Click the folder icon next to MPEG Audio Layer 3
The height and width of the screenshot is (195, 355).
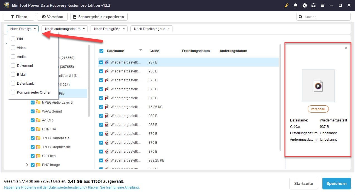point(38,102)
